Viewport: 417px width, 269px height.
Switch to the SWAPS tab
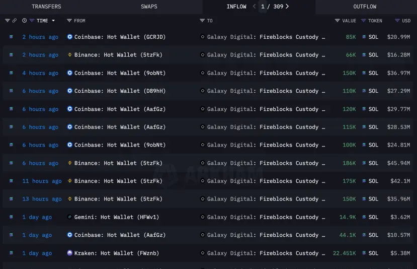(x=149, y=7)
